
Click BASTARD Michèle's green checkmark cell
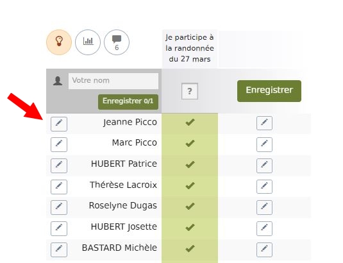pos(190,250)
